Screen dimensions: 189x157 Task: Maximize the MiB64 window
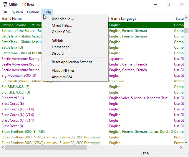(168, 4)
